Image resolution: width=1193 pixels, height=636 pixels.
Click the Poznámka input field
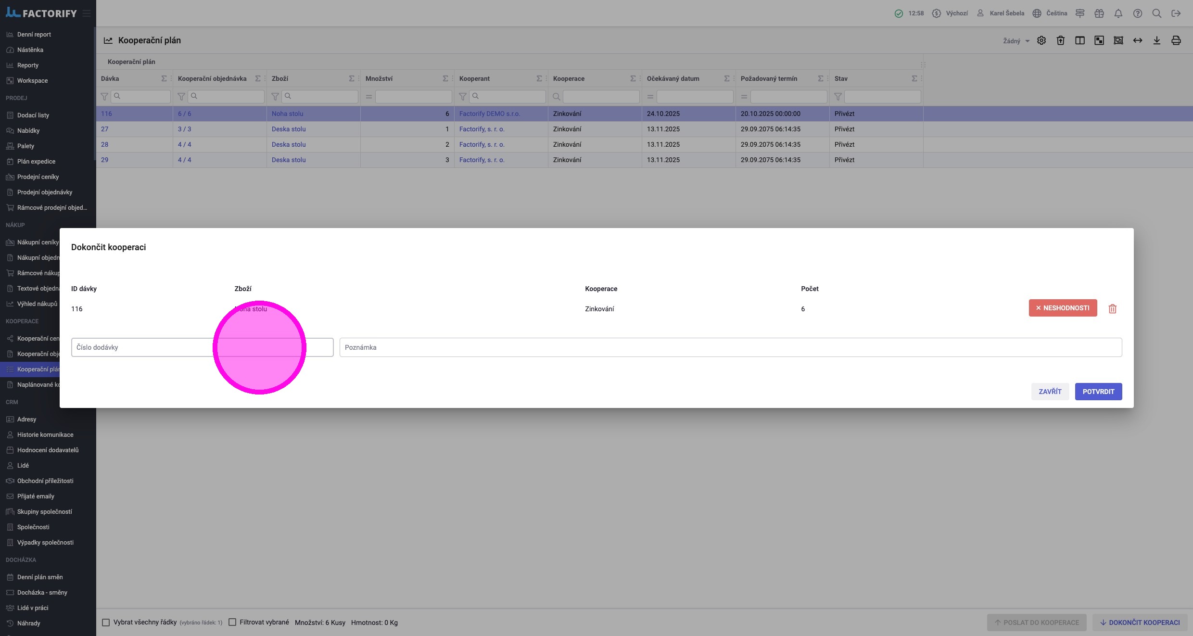730,347
